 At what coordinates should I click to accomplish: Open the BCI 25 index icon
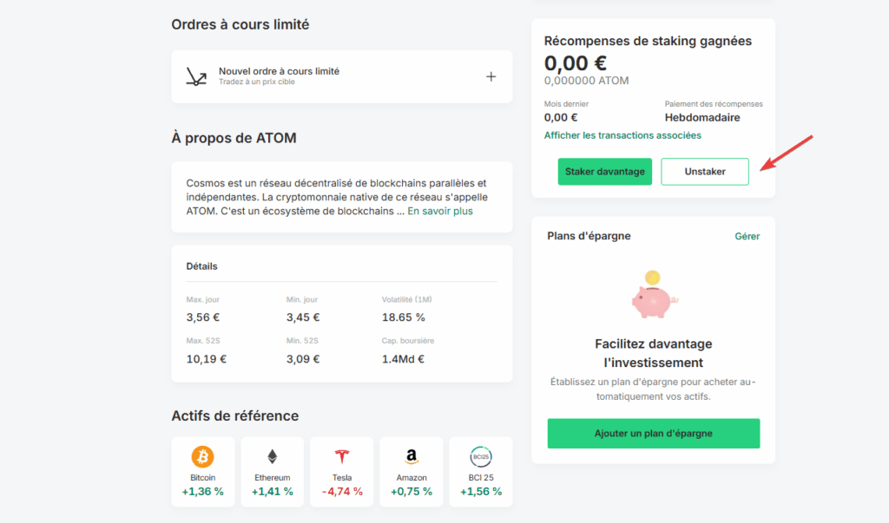[x=481, y=457]
